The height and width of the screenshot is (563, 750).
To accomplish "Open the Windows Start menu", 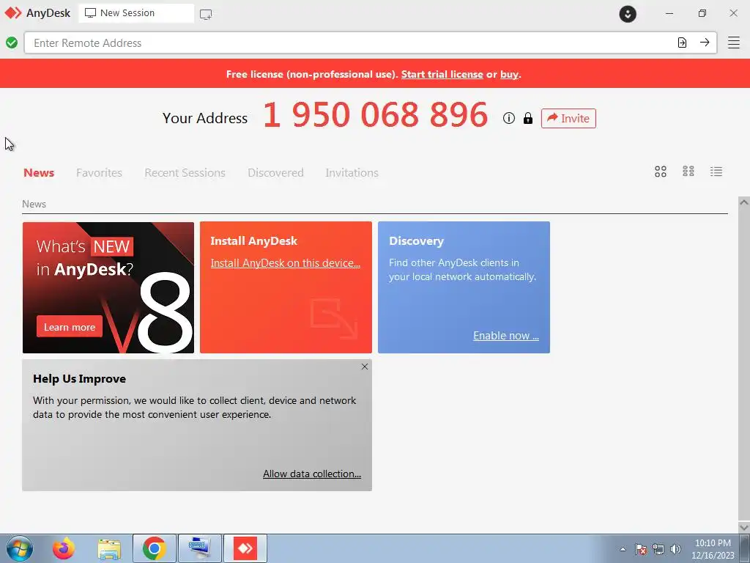I will pos(20,548).
